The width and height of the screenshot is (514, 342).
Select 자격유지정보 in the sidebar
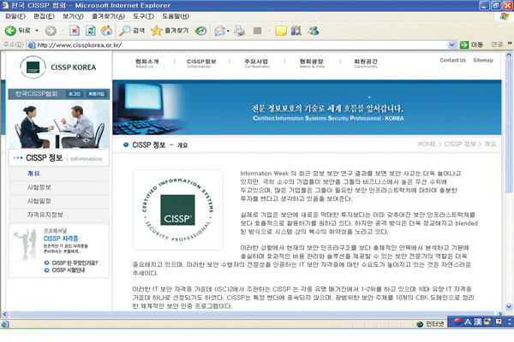pos(45,215)
